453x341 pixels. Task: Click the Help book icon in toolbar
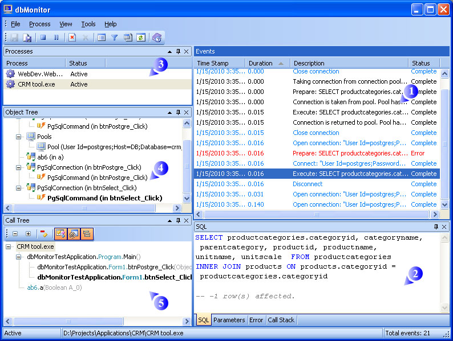pos(157,38)
